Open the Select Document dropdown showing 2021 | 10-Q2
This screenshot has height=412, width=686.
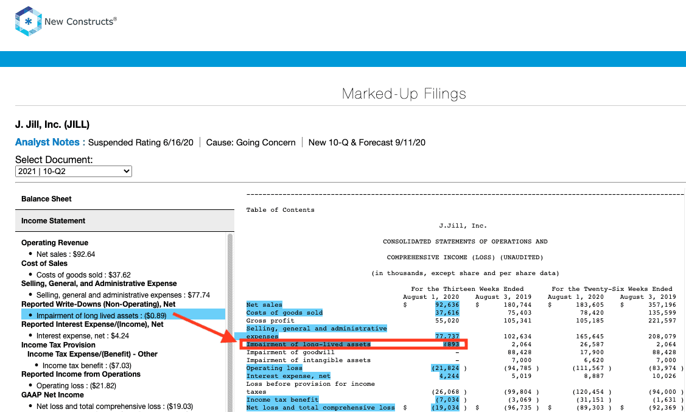74,171
